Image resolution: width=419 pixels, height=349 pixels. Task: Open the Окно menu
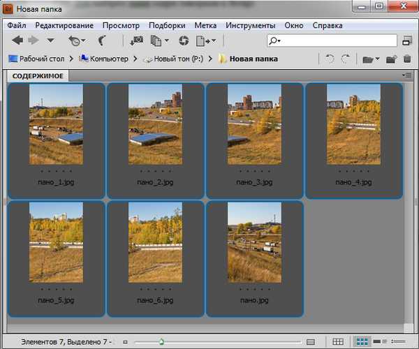tap(294, 25)
